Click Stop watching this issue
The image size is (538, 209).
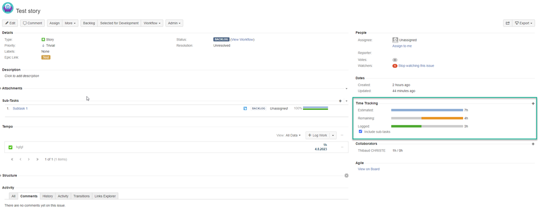click(416, 66)
